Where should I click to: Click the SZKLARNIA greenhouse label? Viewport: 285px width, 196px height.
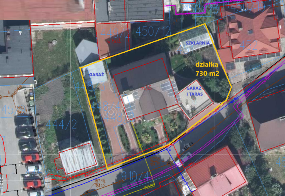198,43
